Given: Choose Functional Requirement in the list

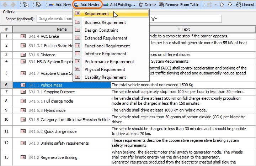Looking at the screenshot, I should click(107, 46).
